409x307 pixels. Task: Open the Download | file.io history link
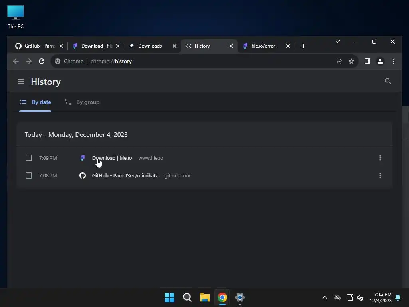click(112, 158)
